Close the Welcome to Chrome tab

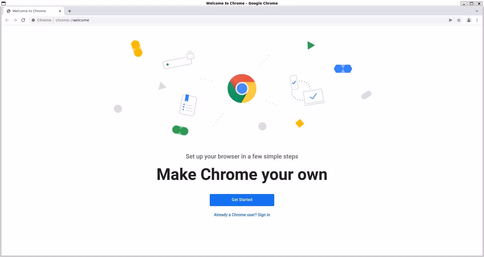coord(60,11)
